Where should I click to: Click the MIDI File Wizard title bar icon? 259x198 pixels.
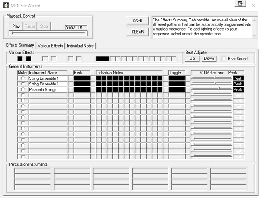6,5
